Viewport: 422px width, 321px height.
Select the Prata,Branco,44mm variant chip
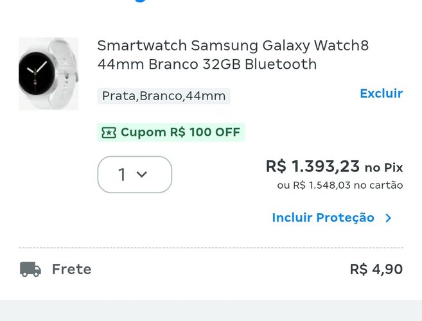coord(164,96)
